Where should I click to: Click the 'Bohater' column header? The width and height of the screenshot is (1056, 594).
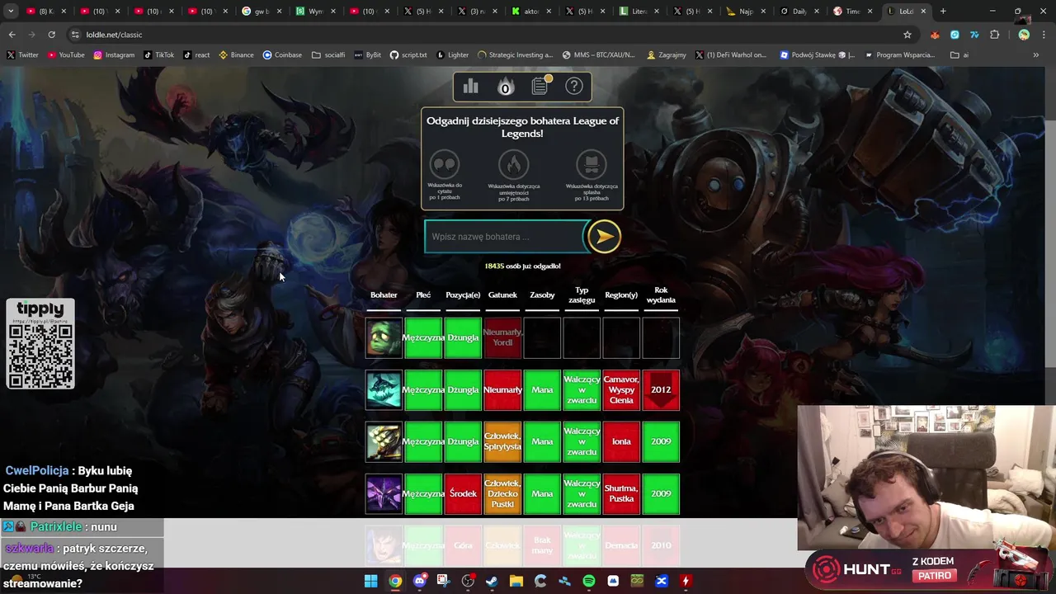pos(384,295)
